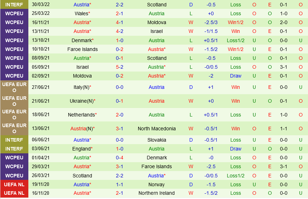
Task: Click the Italy(N) team name
Action: (81, 87)
